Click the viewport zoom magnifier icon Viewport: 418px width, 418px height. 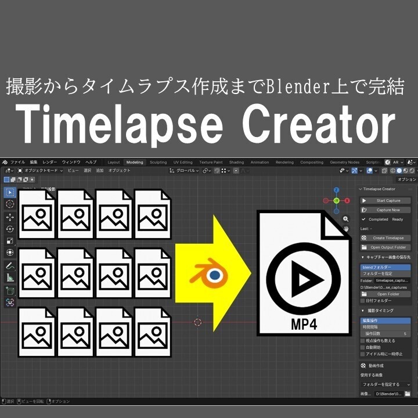tap(346, 219)
